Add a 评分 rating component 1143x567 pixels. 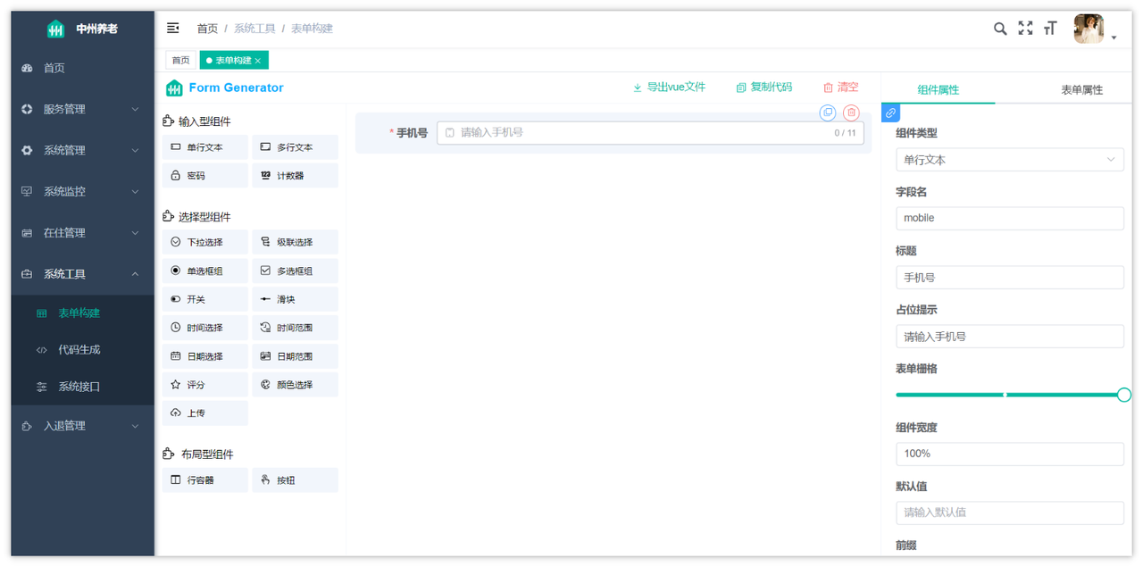pos(205,385)
